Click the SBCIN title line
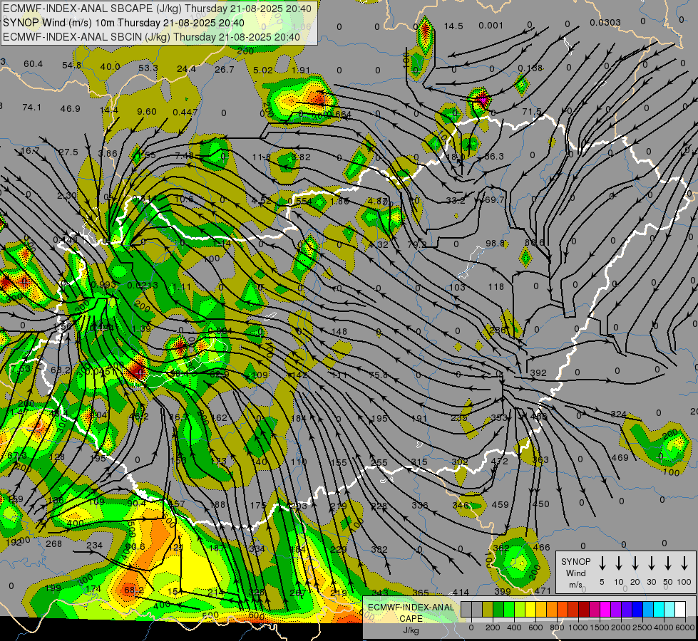 [151, 37]
